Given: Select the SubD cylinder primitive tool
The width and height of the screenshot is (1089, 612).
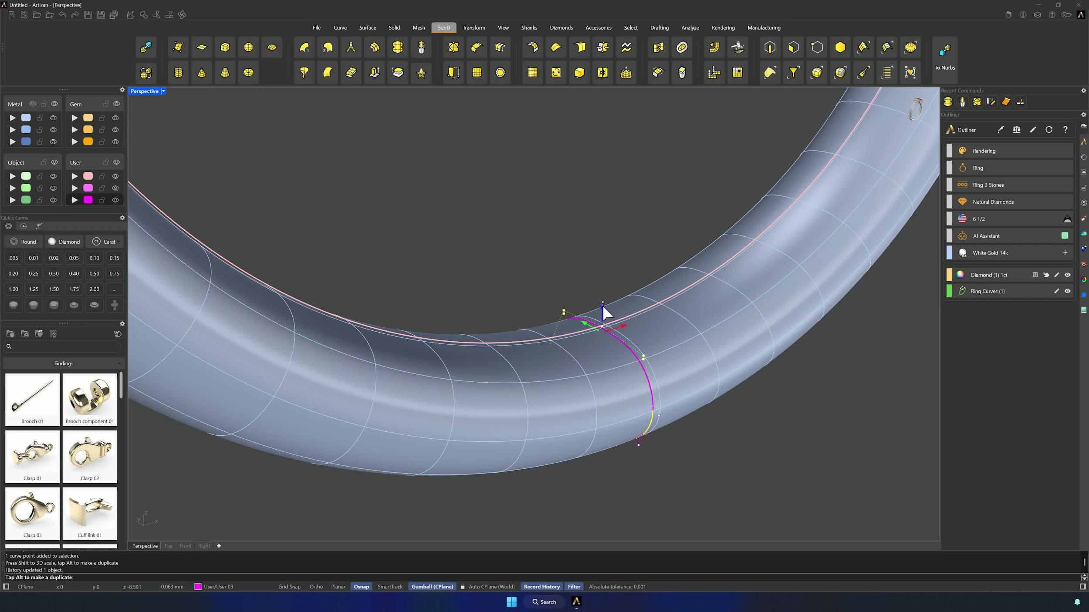Looking at the screenshot, I should pos(178,72).
